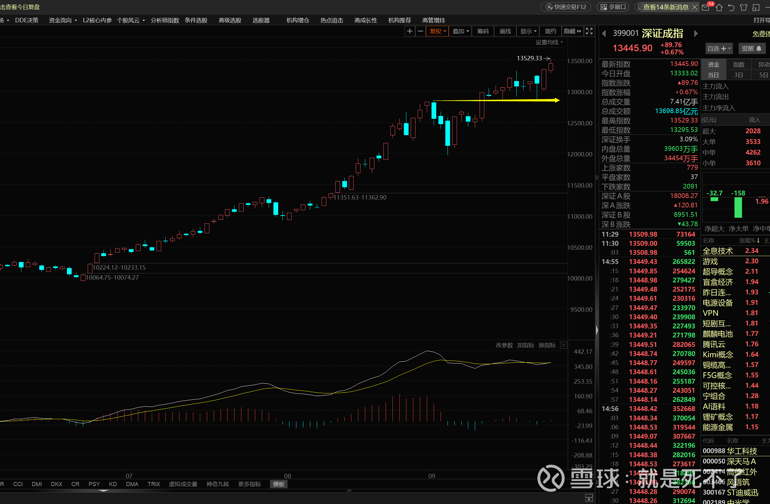
Task: Click the zoom out minus button
Action: (x=420, y=31)
